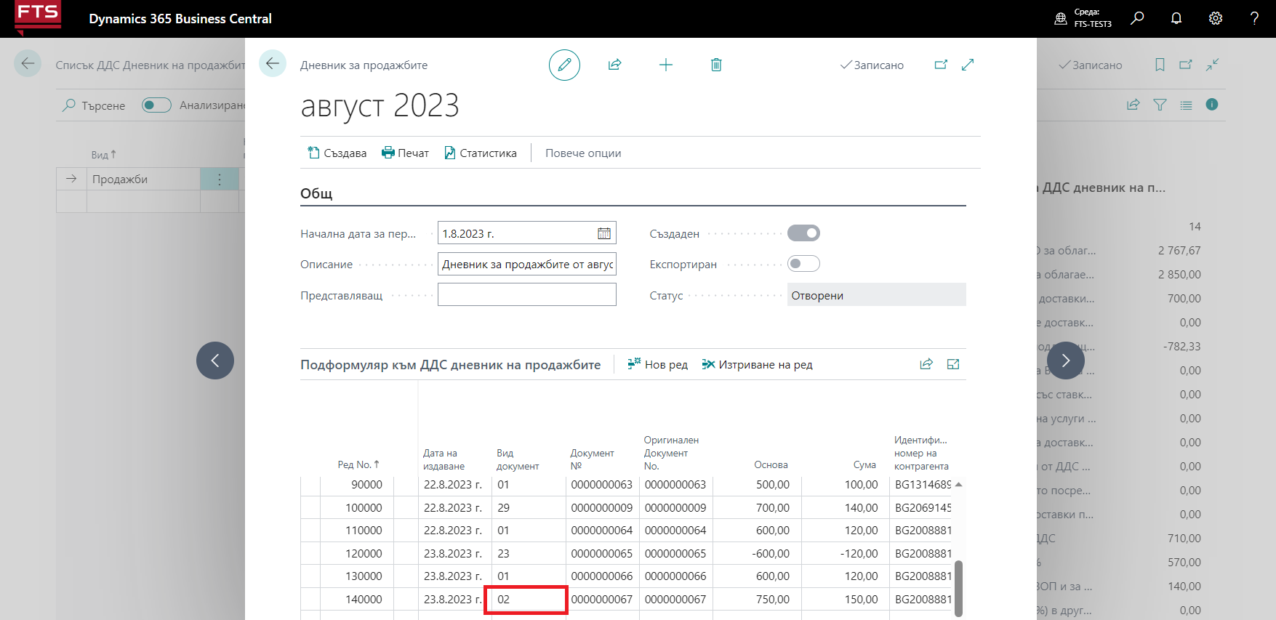This screenshot has width=1276, height=620.
Task: Toggle the Анализиране switch
Action: 156,105
